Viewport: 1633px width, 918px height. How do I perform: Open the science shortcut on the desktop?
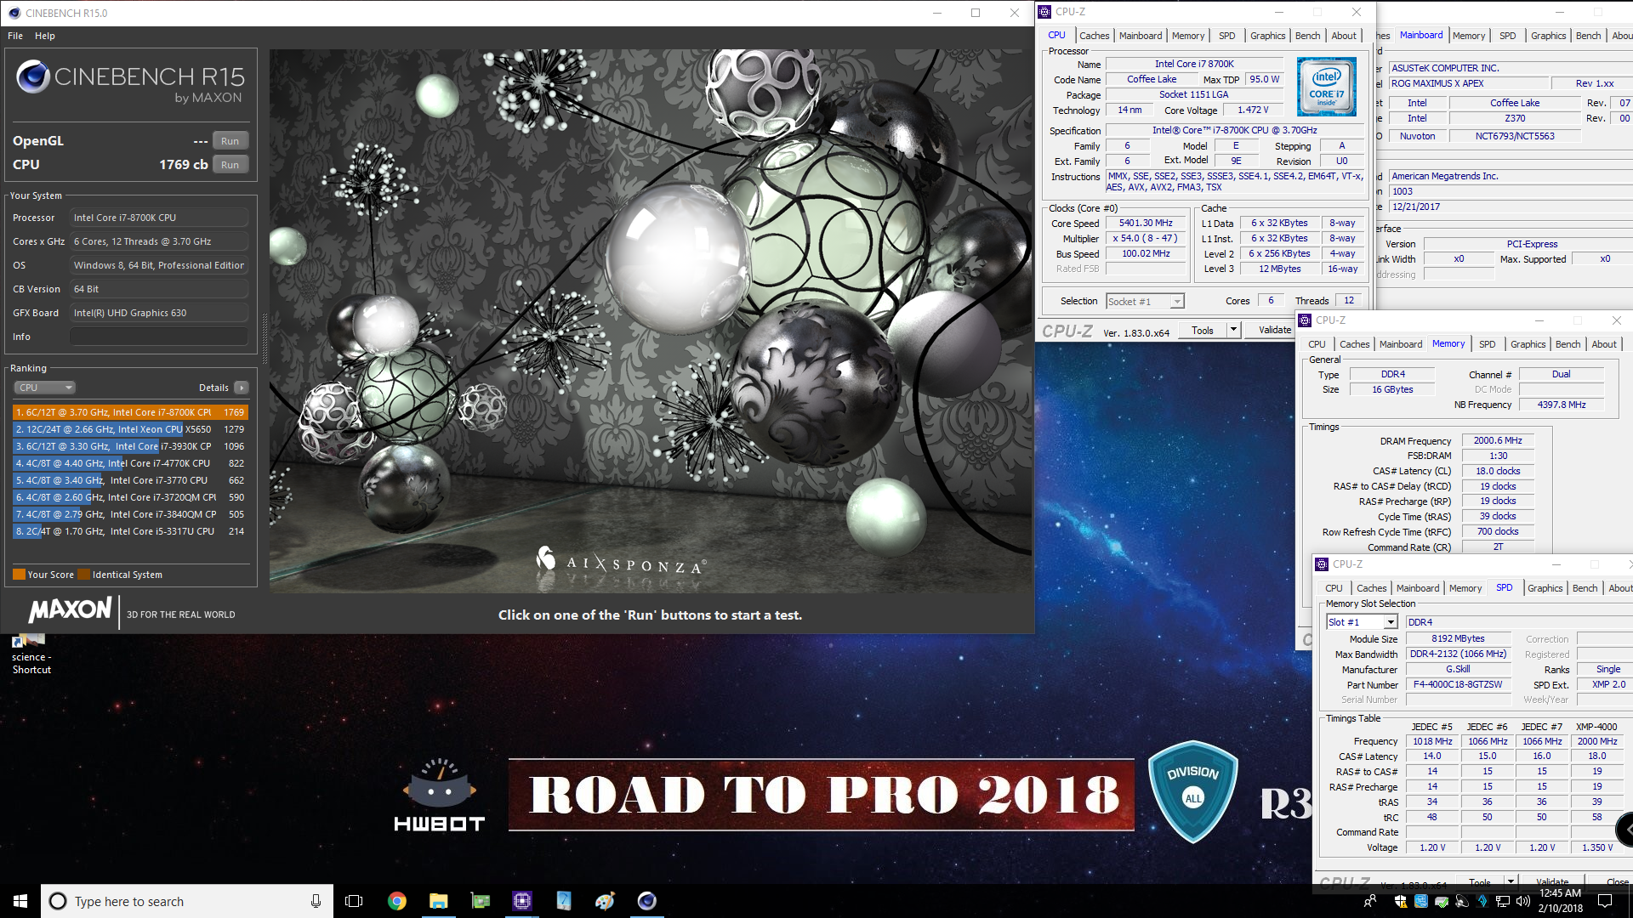click(x=31, y=653)
